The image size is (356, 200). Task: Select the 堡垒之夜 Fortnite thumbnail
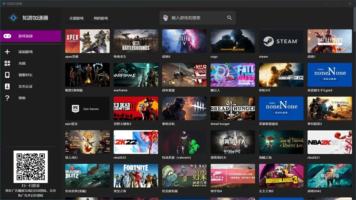pyautogui.click(x=136, y=176)
